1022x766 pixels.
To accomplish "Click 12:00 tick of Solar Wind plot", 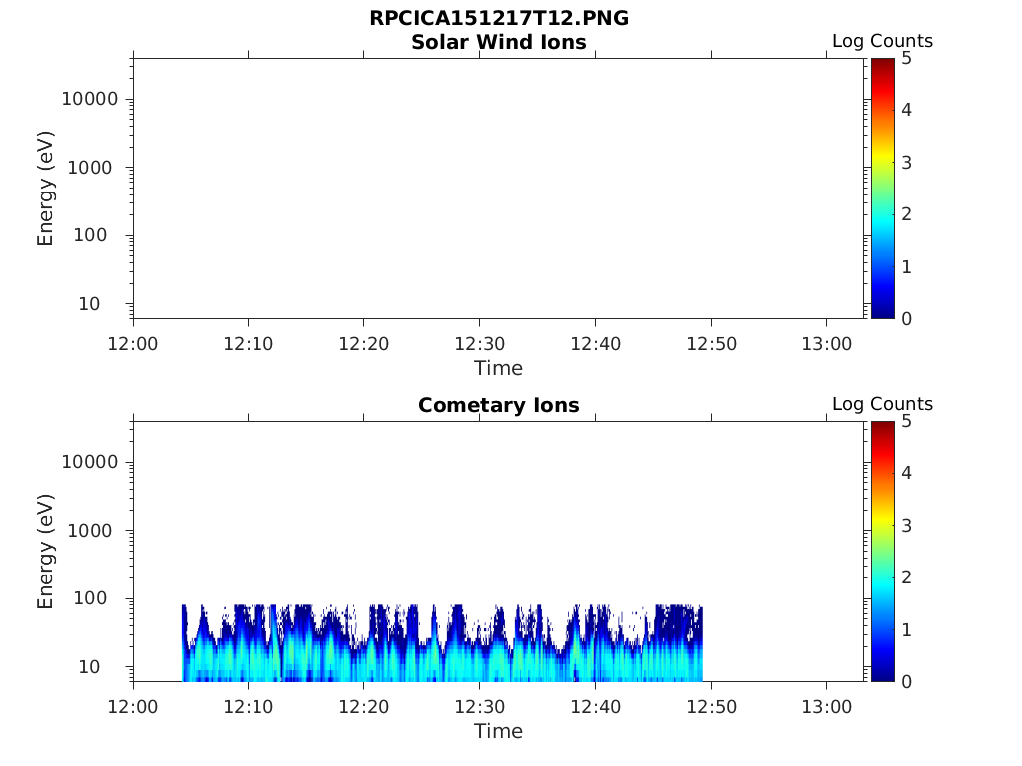I will coord(133,344).
